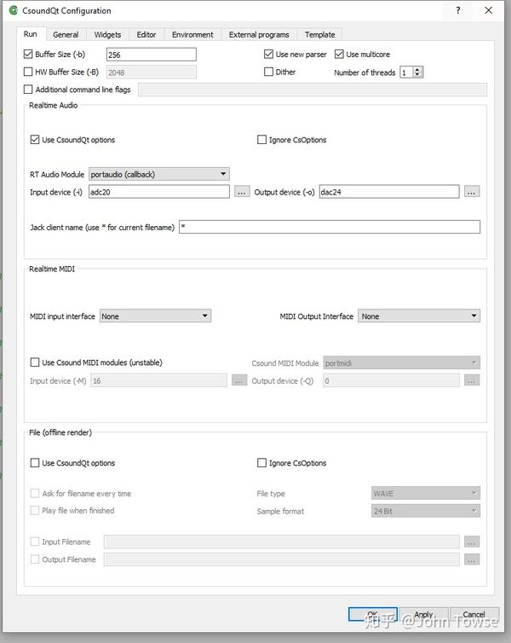
Task: Expand the MIDI input interface dropdown
Action: pos(155,316)
